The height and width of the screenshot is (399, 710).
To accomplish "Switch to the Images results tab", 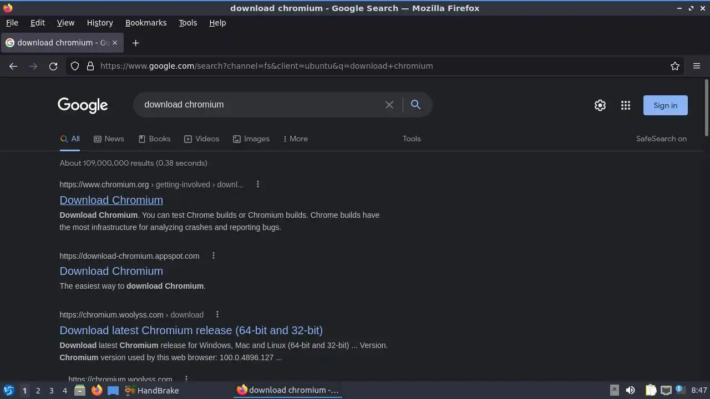I will pos(251,139).
